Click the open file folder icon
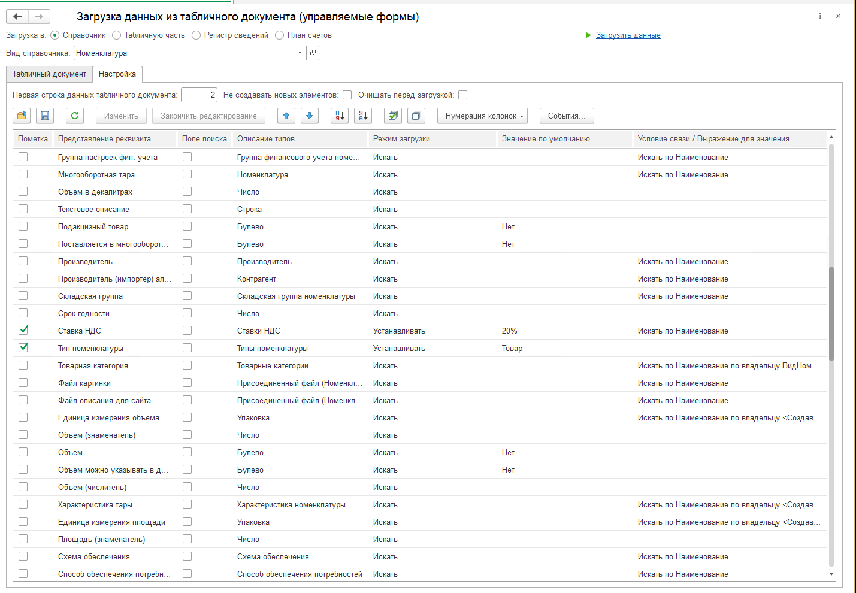The width and height of the screenshot is (856, 593). click(22, 116)
